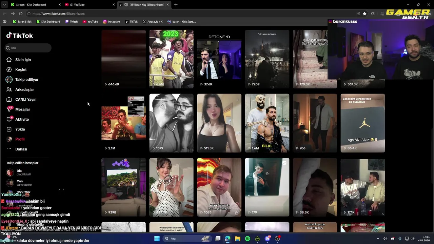Open Discord from the taskbar
Image resolution: width=434 pixels, height=244 pixels.
point(268,239)
